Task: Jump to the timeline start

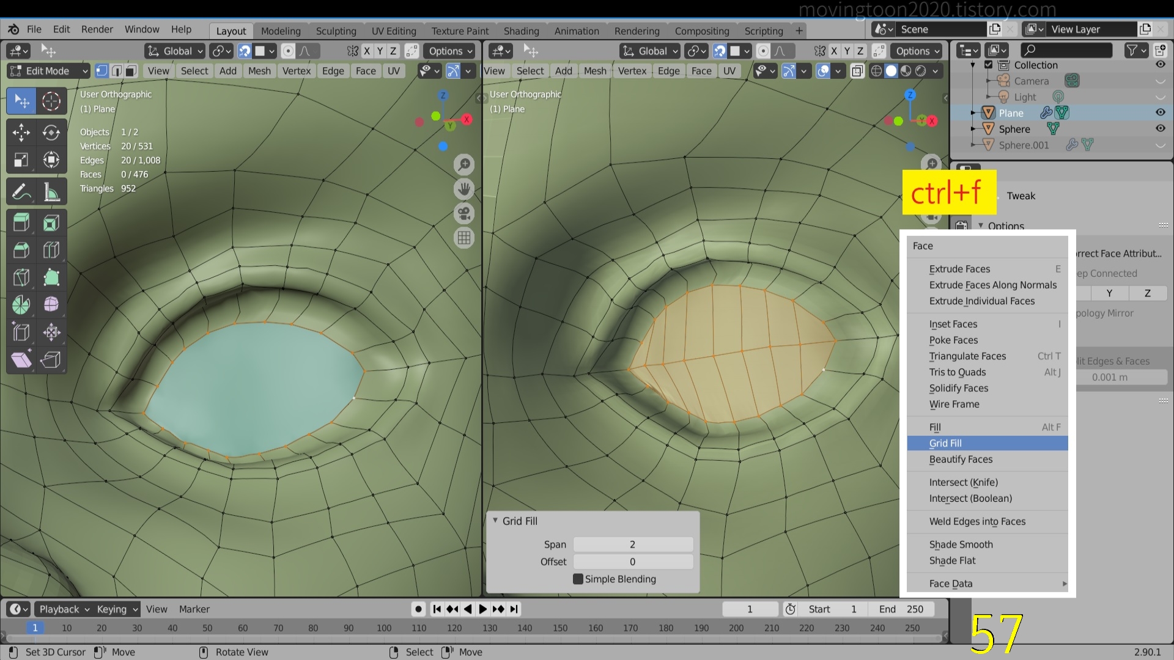Action: pos(437,609)
